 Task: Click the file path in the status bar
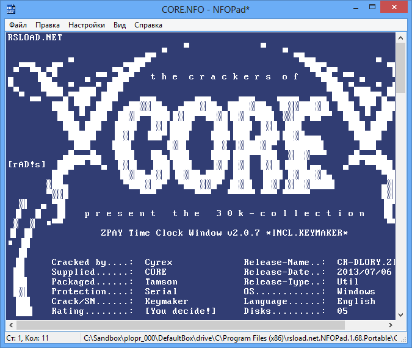tap(240, 338)
